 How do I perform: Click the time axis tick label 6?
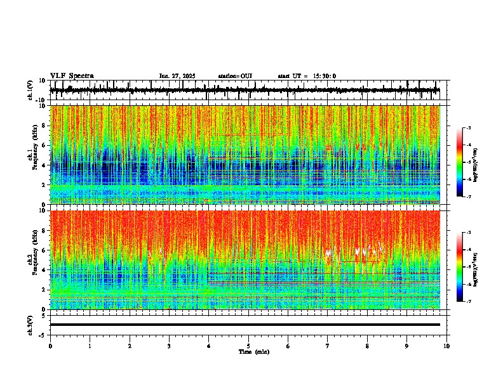point(288,346)
